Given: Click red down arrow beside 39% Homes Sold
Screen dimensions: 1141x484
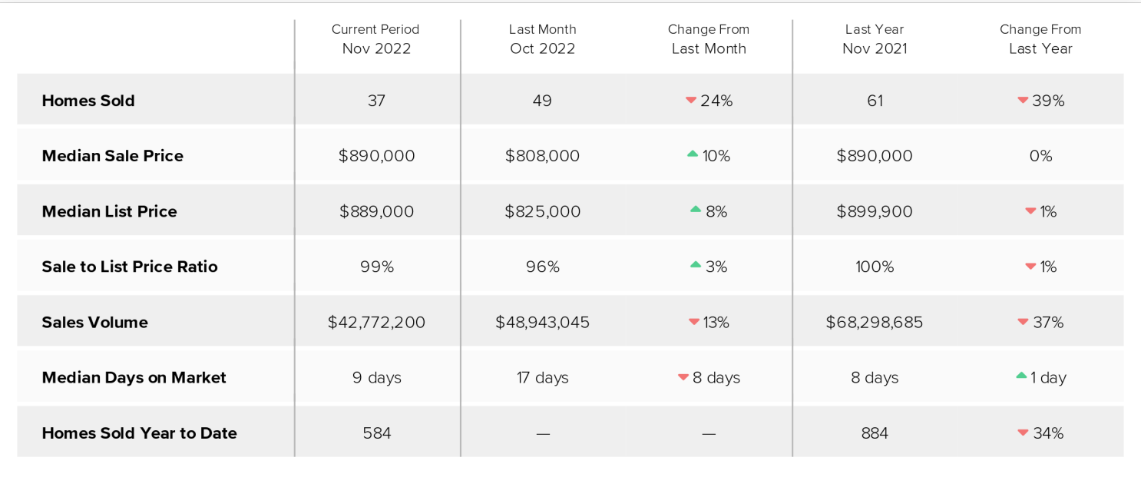Looking at the screenshot, I should (1023, 101).
